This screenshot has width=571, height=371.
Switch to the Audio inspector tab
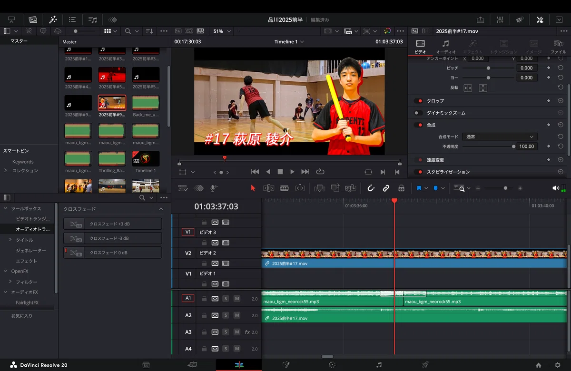pyautogui.click(x=446, y=47)
